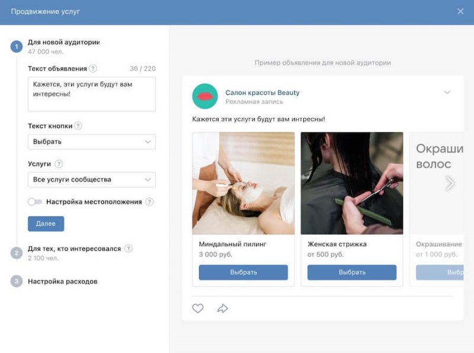Enable the Настройка местоположения switch
Viewport: 474px width, 353px height.
35,202
